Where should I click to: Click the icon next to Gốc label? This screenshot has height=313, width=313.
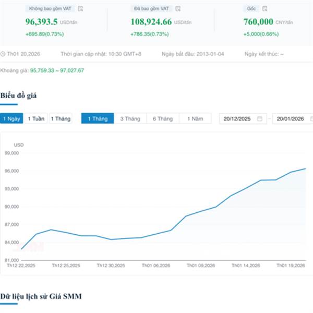click(x=265, y=9)
